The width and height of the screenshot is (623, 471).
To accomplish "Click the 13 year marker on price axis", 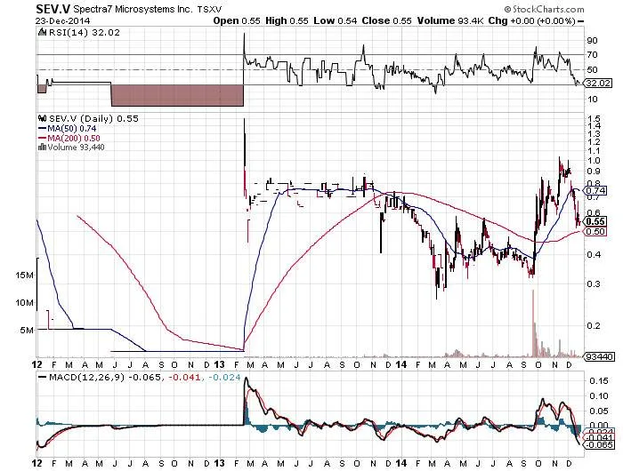I will point(219,364).
